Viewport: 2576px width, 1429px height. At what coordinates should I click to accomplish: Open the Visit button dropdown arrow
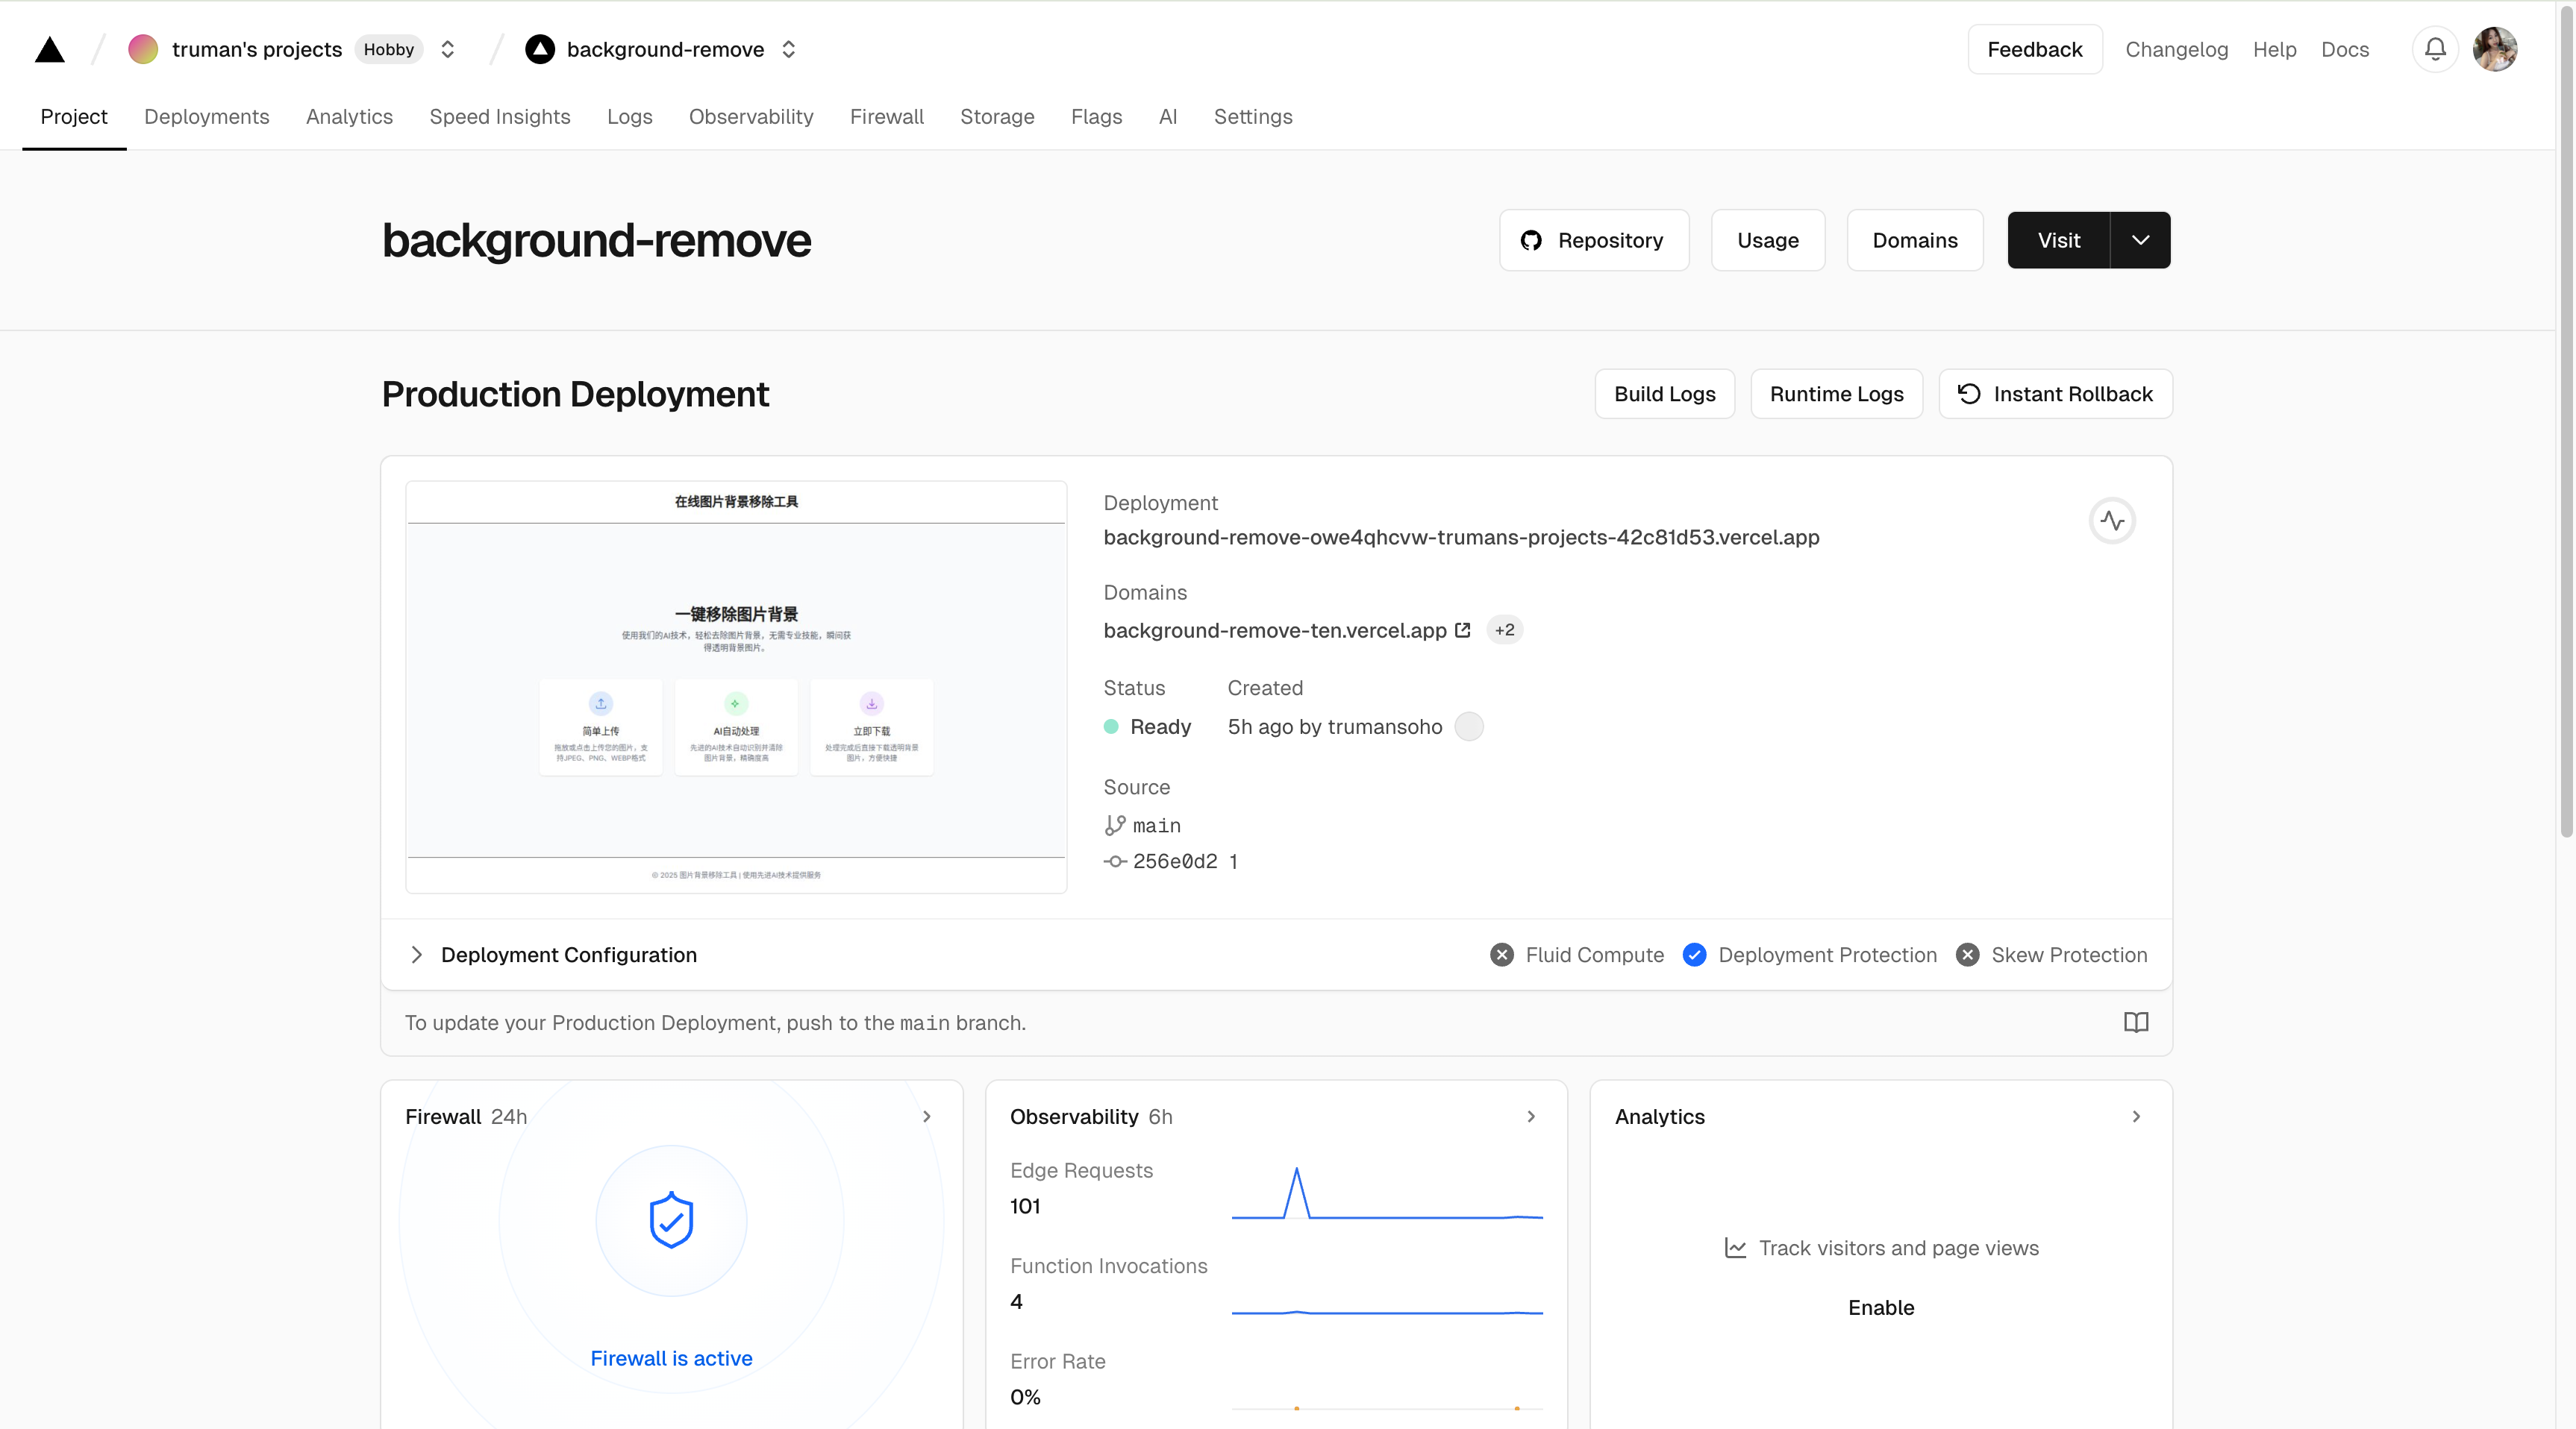2140,240
